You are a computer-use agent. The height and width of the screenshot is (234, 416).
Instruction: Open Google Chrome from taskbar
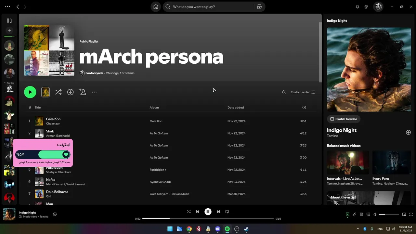189,229
